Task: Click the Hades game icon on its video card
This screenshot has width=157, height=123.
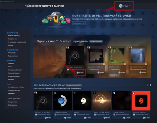Action: (75, 93)
